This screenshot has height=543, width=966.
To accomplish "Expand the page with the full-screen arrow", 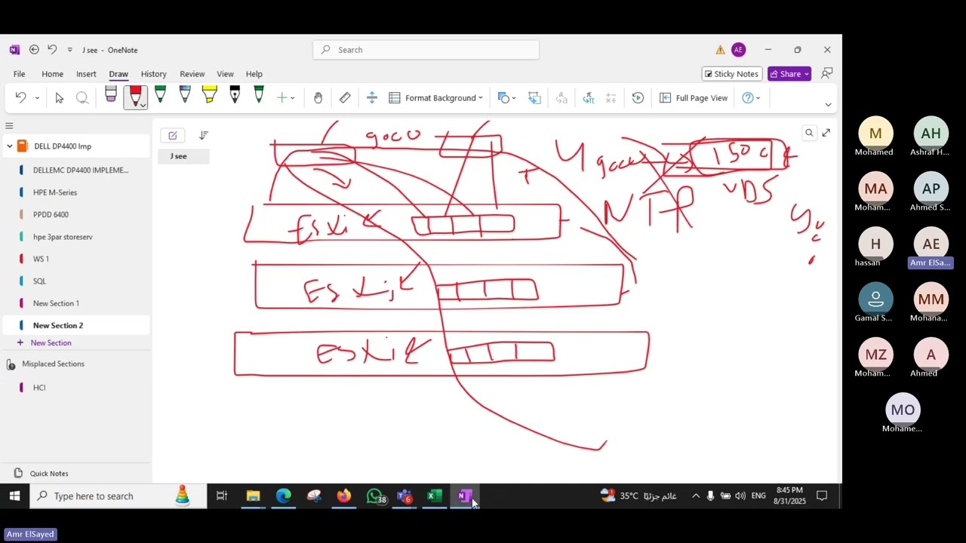I will tap(826, 133).
